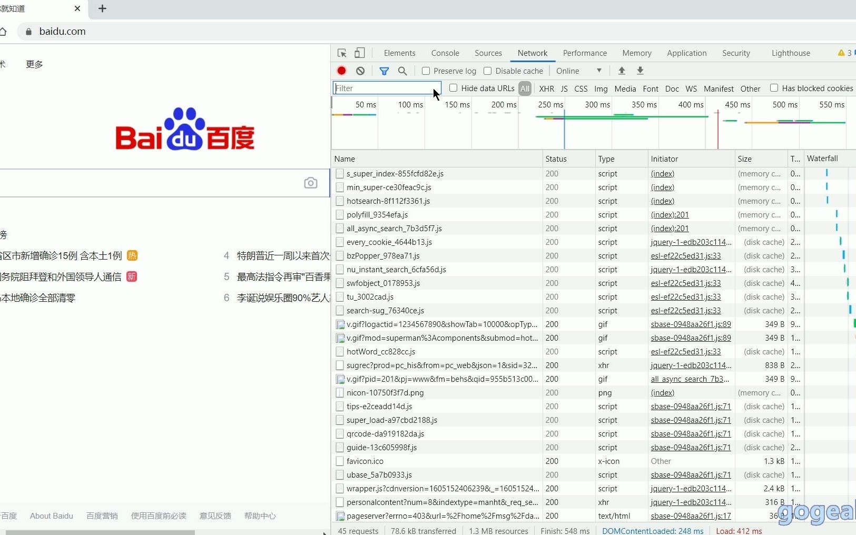Open (index):201 initiator for polyfill_9354efa.js
Screen dimensions: 856x535
tap(670, 215)
